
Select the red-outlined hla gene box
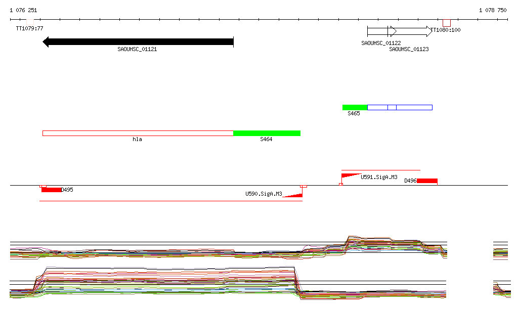click(x=138, y=133)
